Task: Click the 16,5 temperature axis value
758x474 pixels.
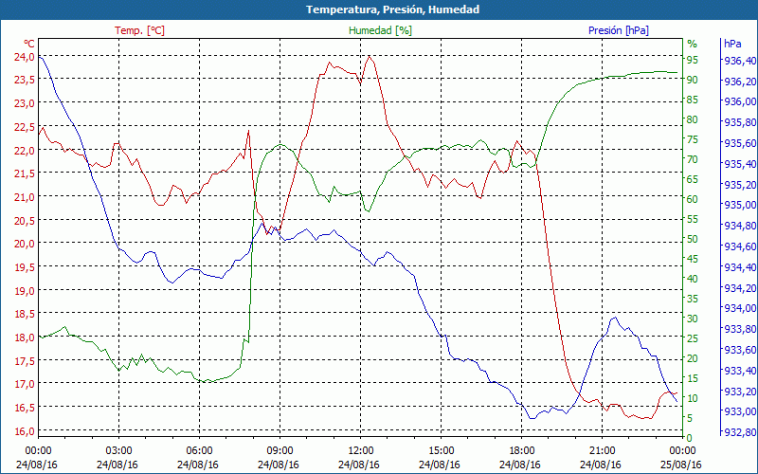Action: pyautogui.click(x=25, y=408)
